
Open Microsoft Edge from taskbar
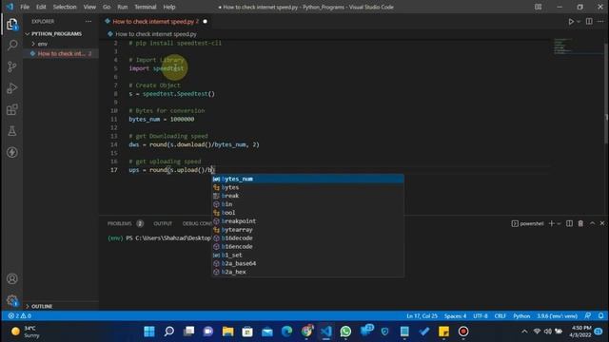[x=286, y=332]
